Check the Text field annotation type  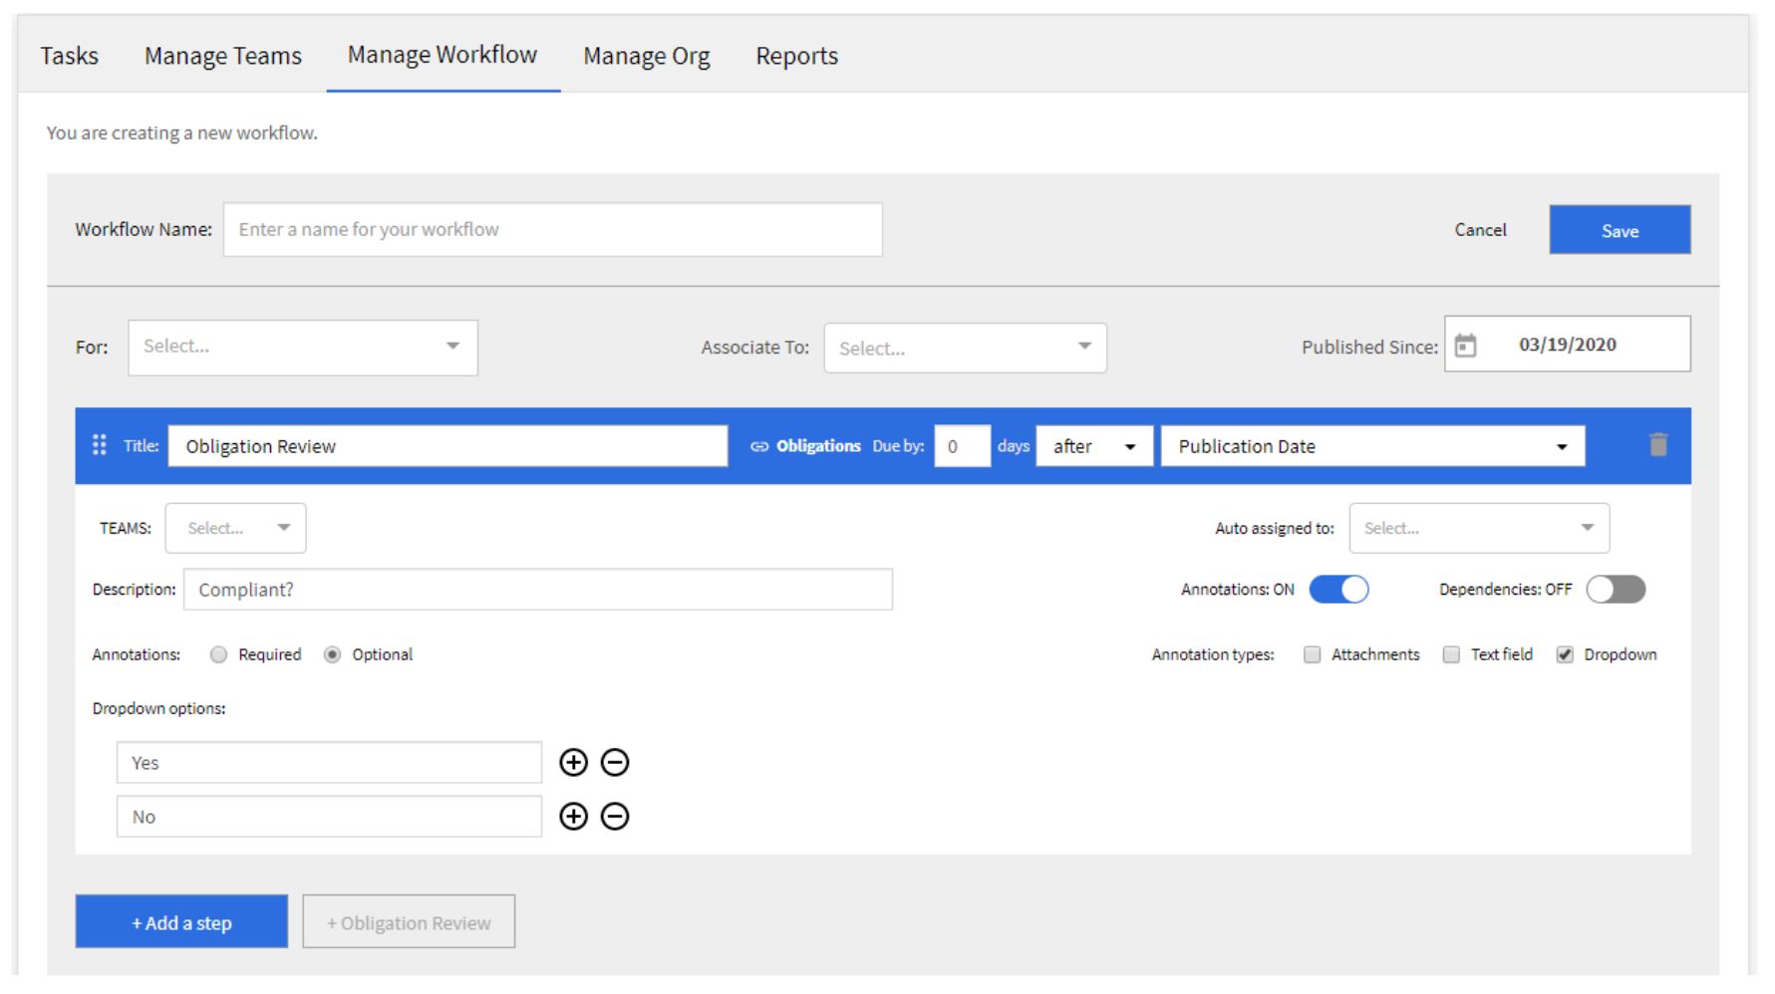pyautogui.click(x=1452, y=654)
